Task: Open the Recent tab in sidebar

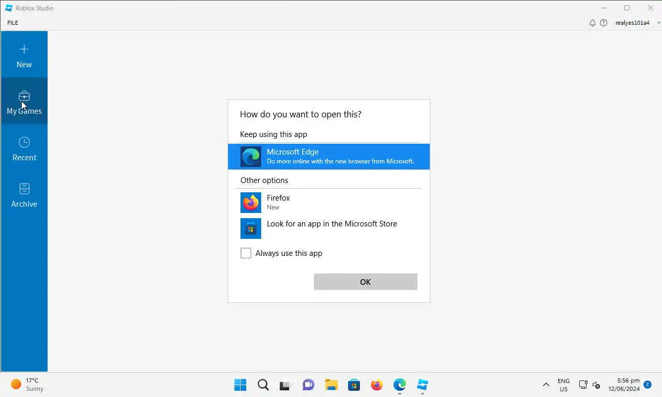Action: [x=24, y=148]
